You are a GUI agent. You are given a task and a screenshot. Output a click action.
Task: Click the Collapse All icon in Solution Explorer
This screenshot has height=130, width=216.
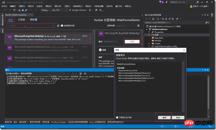(169, 19)
